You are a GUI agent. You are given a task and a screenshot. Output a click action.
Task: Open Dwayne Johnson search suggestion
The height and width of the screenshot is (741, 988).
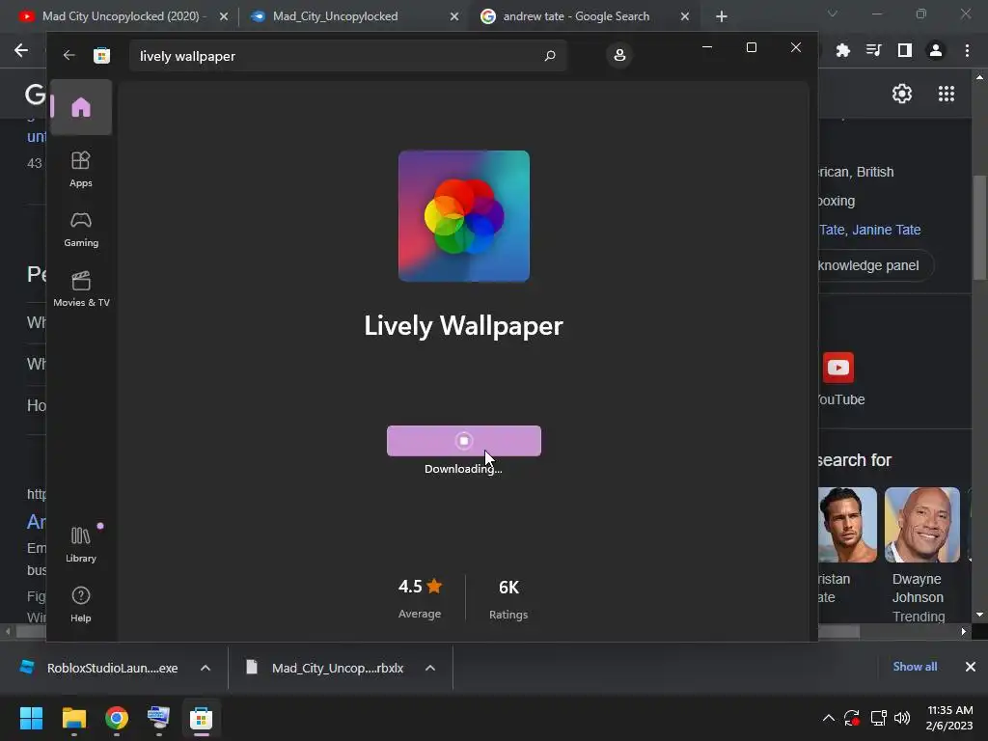point(921,555)
